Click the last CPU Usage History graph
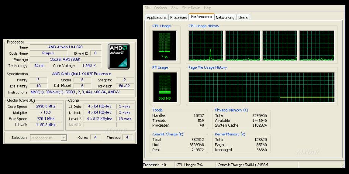This screenshot has height=174, width=349. pyautogui.click(x=316, y=45)
